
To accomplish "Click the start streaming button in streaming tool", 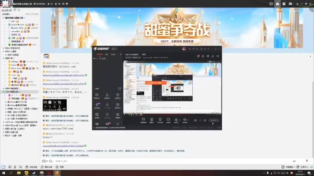I will 214,120.
